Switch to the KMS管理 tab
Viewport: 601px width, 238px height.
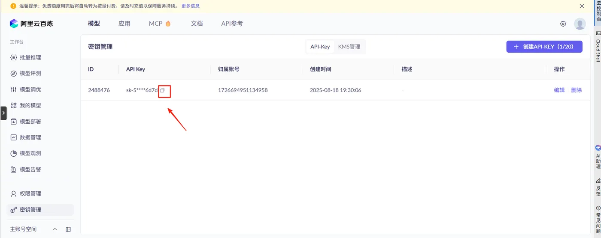pyautogui.click(x=349, y=47)
